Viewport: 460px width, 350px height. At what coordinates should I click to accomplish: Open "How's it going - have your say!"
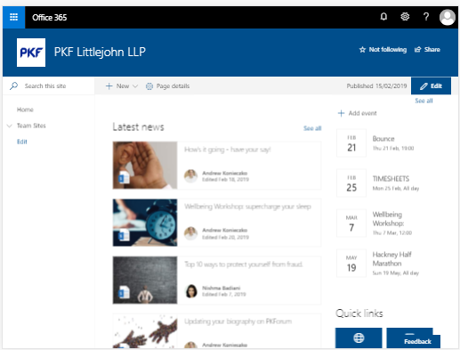[x=228, y=150]
